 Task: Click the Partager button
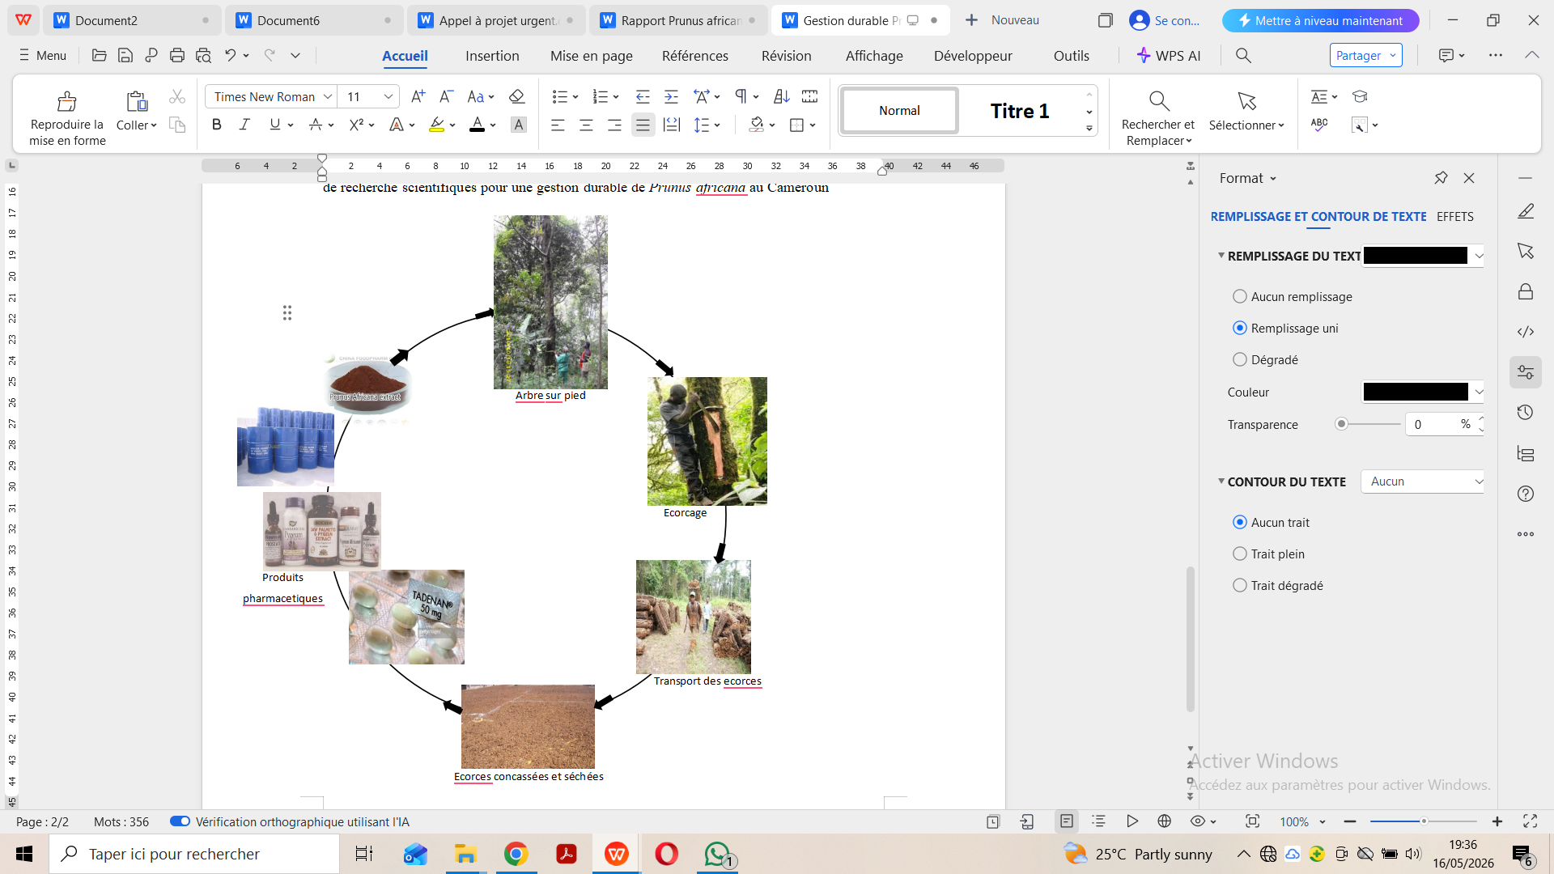(x=1365, y=55)
